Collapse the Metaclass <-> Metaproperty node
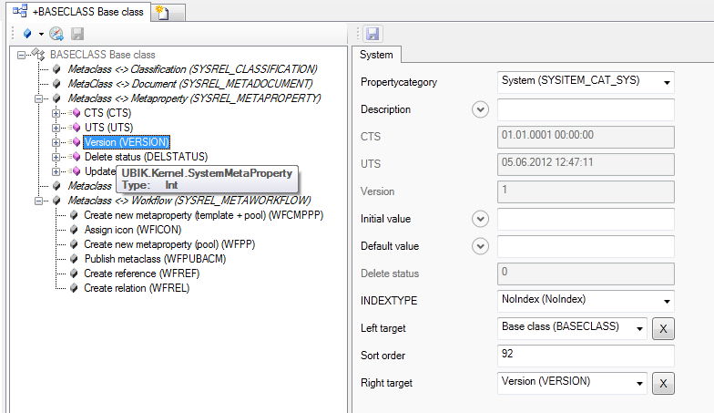 click(38, 98)
